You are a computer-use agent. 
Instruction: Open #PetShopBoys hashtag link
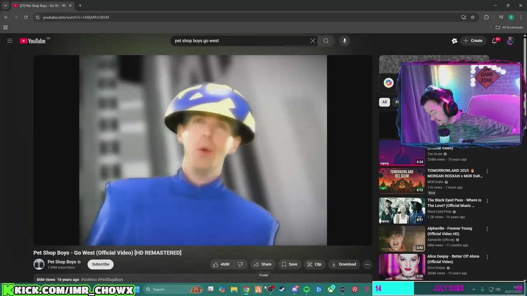coord(110,280)
